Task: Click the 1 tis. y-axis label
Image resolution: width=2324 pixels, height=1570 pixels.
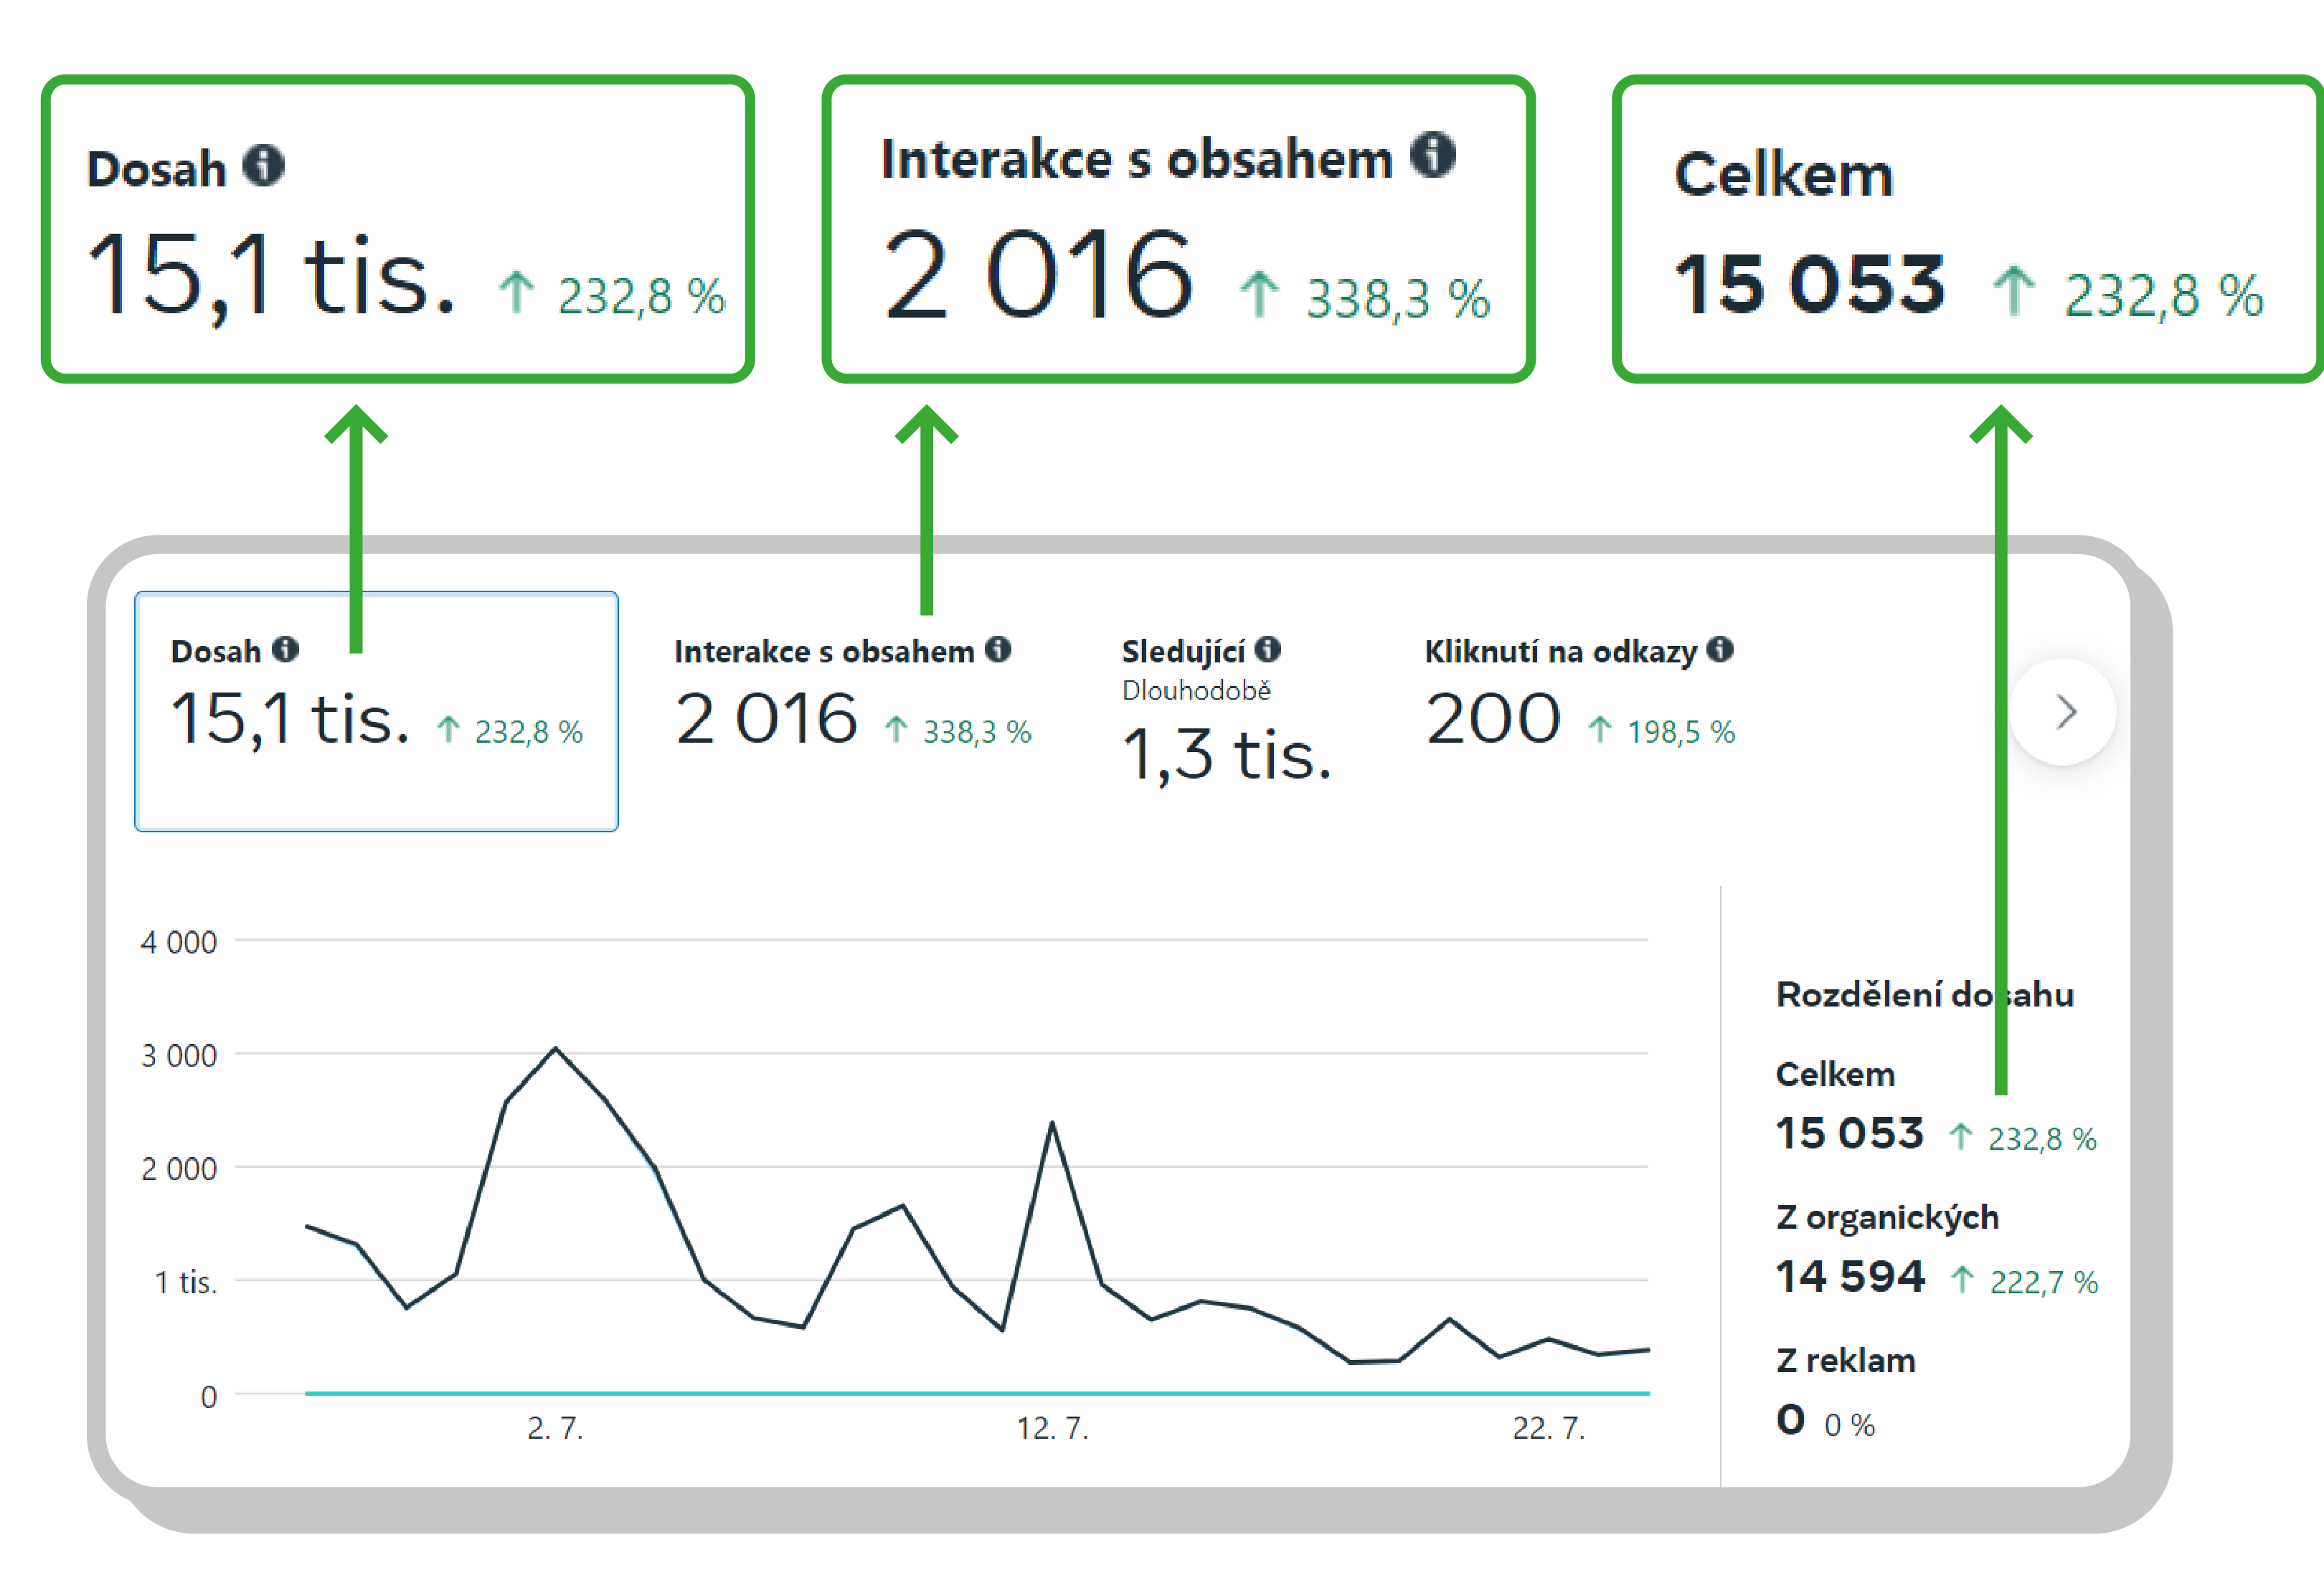Action: pyautogui.click(x=186, y=1283)
